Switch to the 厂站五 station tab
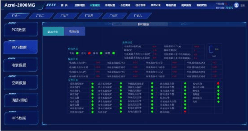248x131 pixels. [x=113, y=16]
